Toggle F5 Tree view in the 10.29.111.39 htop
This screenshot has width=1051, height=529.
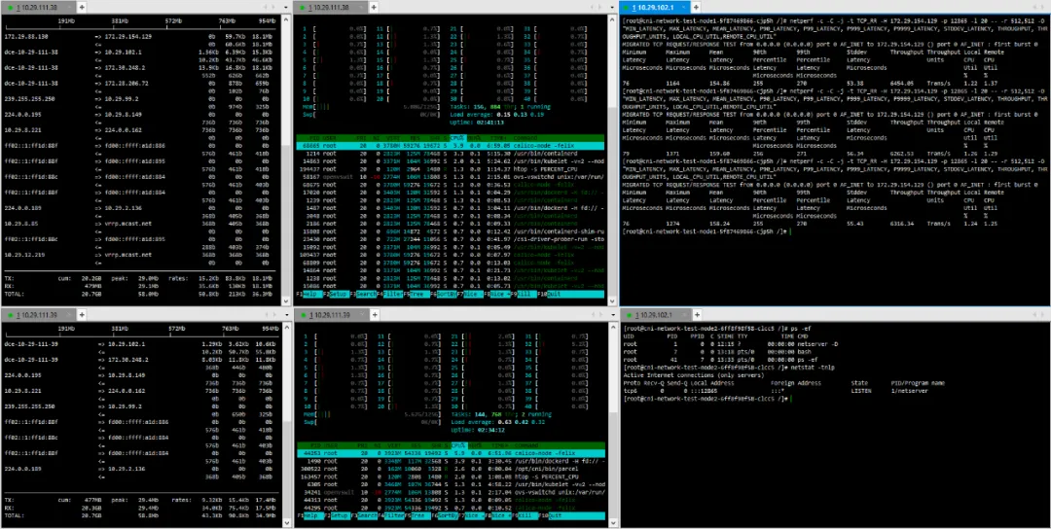pos(418,516)
